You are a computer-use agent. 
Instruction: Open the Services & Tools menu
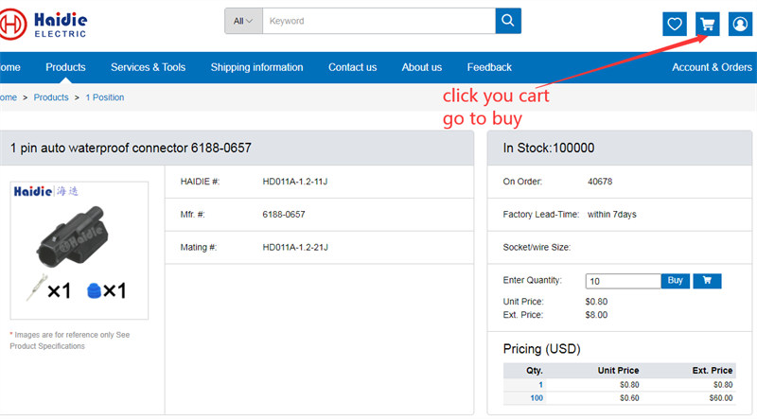pyautogui.click(x=148, y=67)
